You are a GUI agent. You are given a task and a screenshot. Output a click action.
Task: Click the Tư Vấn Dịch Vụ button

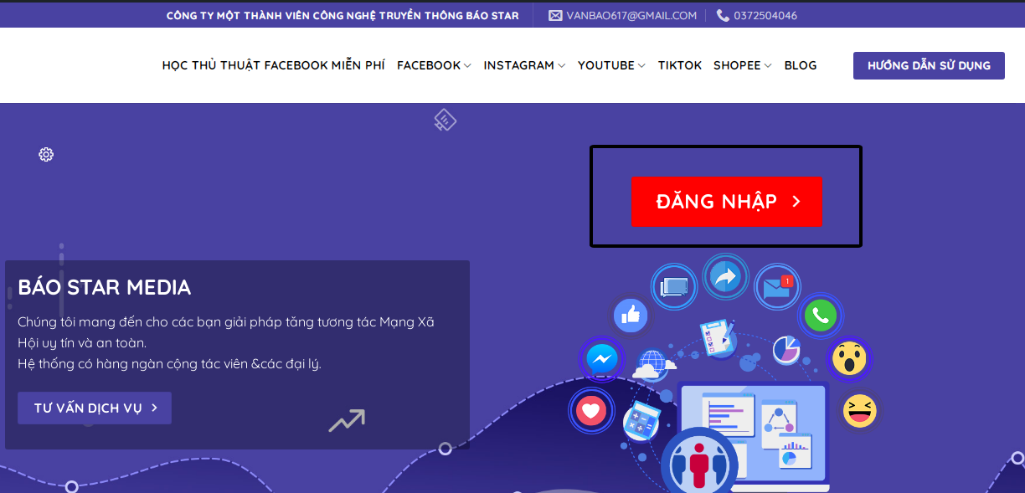[x=95, y=408]
